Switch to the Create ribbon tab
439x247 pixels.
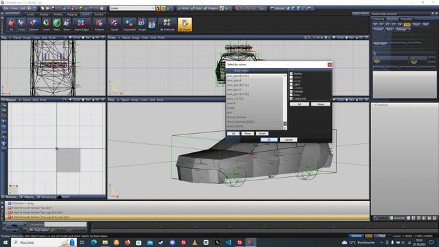click(30, 14)
